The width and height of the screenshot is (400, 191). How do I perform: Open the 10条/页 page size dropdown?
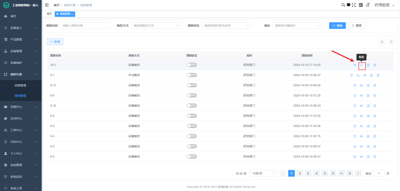coord(263,173)
